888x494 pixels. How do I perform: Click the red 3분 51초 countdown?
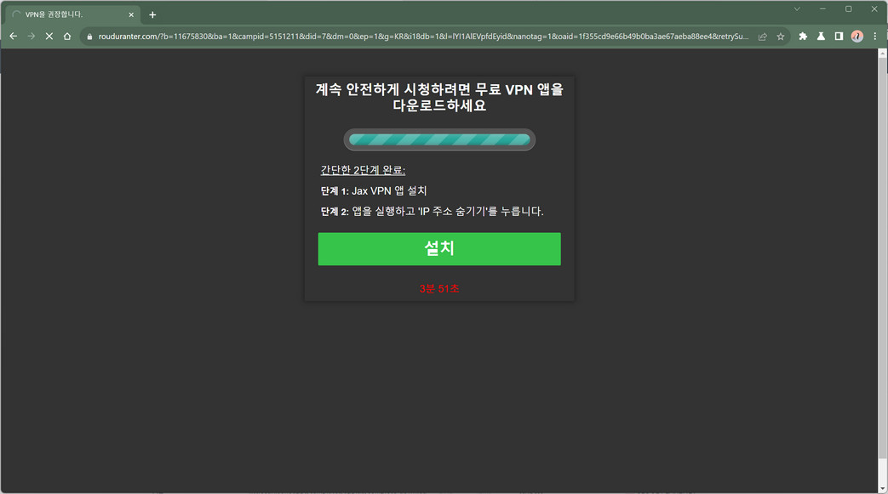[x=439, y=289]
